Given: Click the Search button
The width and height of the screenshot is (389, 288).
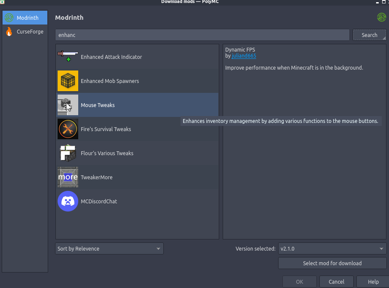Looking at the screenshot, I should pos(369,35).
